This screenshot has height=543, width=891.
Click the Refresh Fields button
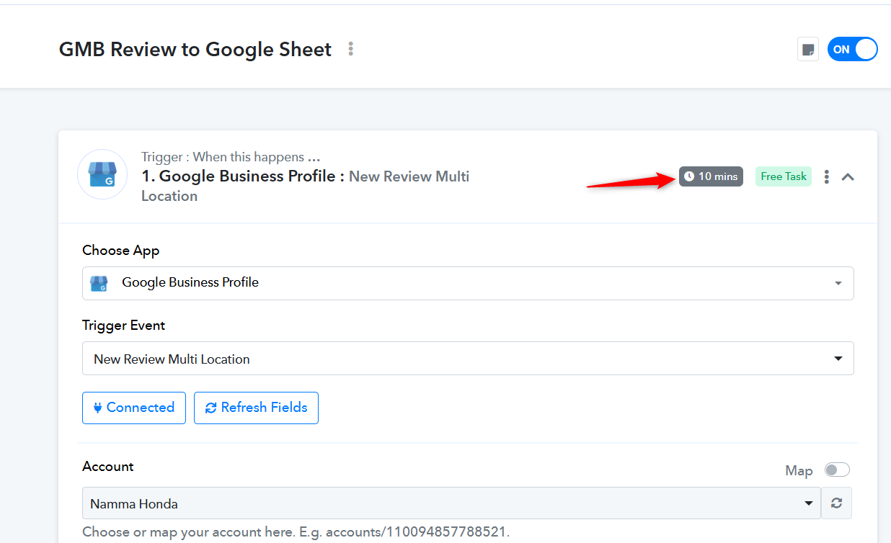pos(256,408)
